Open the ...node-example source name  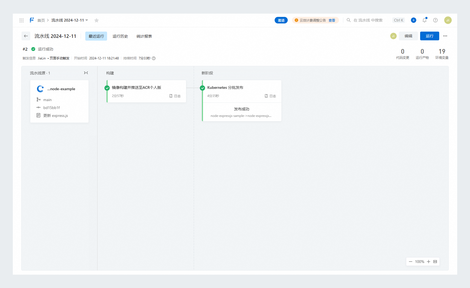pos(61,89)
